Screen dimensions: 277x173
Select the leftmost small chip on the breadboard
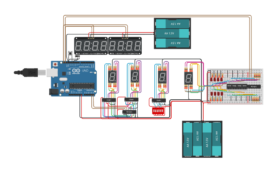[229, 86]
